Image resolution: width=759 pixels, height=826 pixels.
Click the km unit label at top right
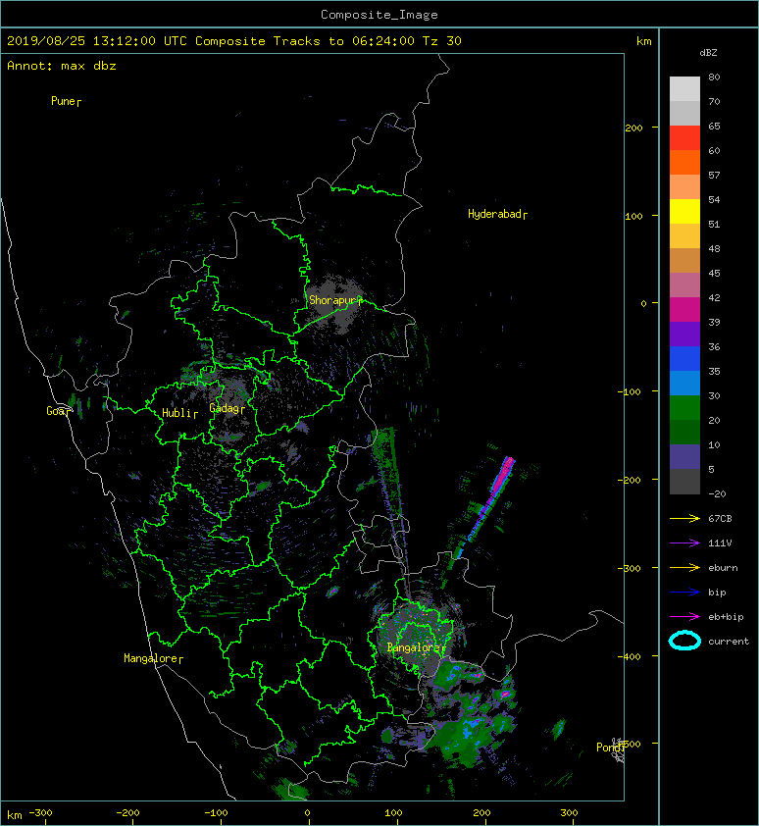[x=643, y=41]
